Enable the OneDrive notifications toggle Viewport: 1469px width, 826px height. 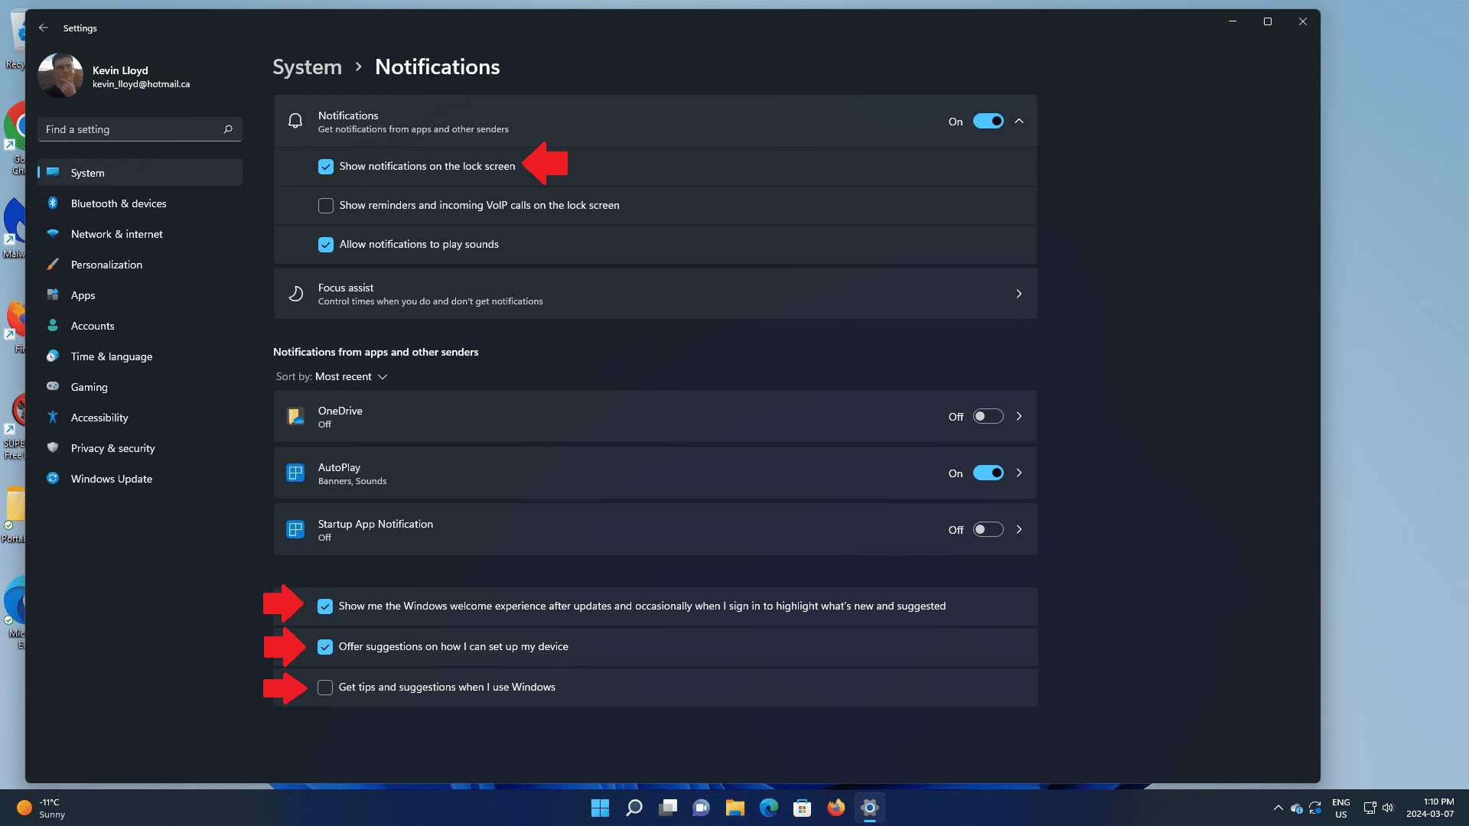(x=988, y=416)
